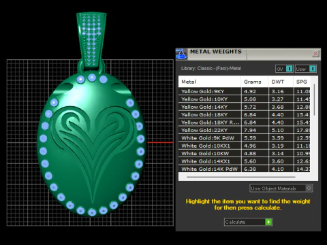Screen dimensions: 327x245
Task: Select White Gold:10KX1 row
Action: (x=245, y=146)
